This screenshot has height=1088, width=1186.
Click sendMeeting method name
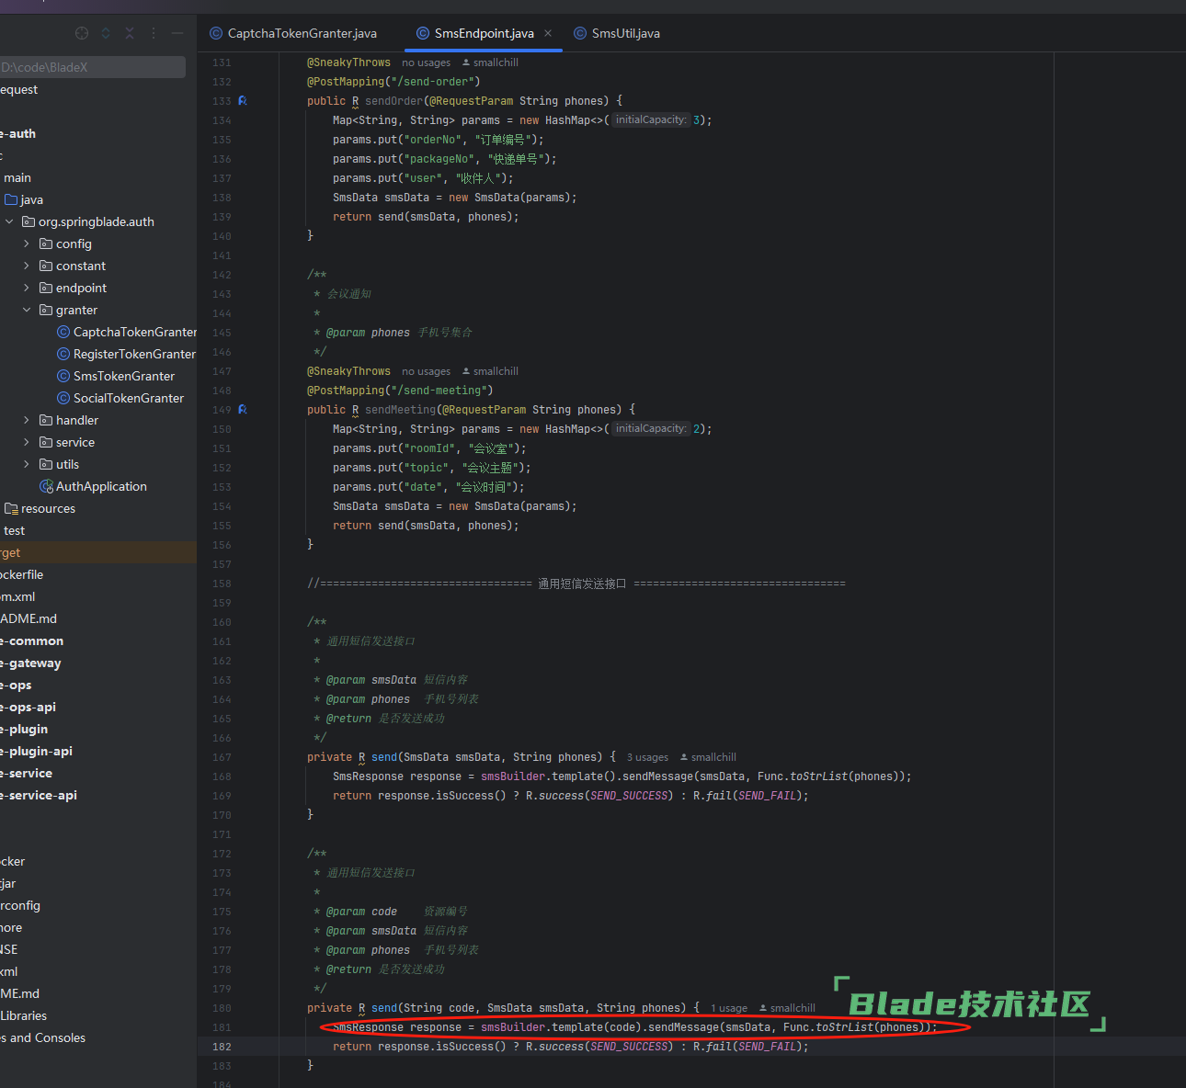click(400, 410)
